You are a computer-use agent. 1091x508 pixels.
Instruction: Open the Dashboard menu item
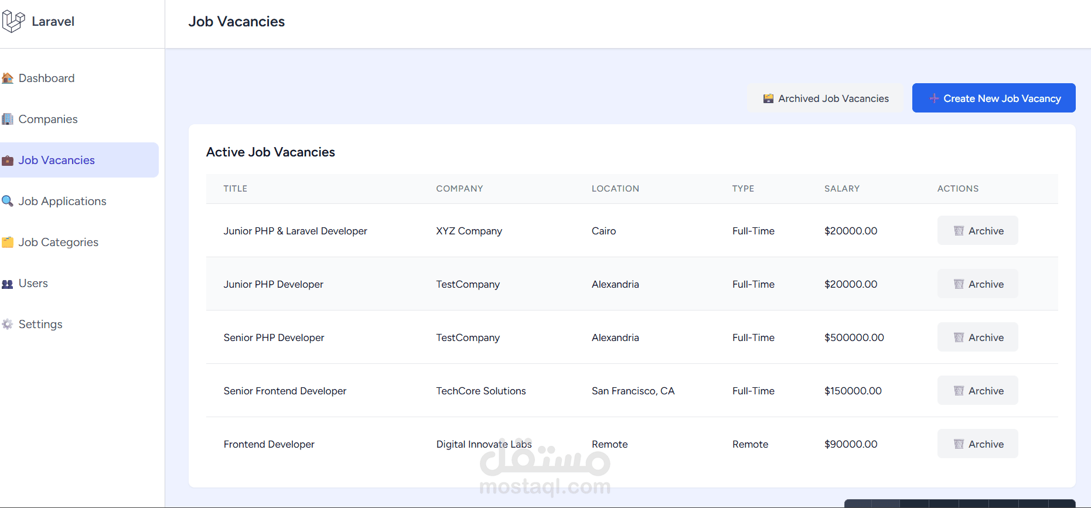pos(46,79)
